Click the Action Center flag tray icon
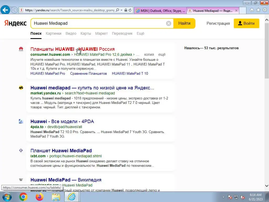 click(x=230, y=197)
